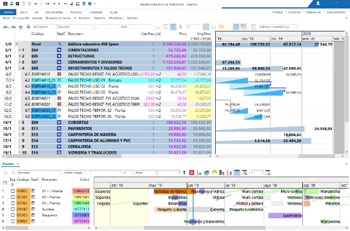This screenshot has height=231, width=350.
Task: Click the blue help question-mark icon
Action: (90, 4)
